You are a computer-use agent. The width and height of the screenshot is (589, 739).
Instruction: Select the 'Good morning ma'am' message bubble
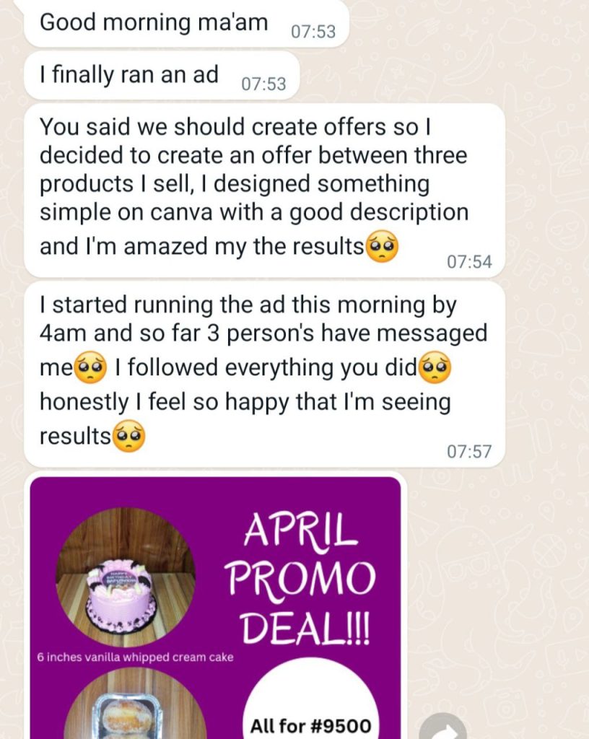[187, 22]
